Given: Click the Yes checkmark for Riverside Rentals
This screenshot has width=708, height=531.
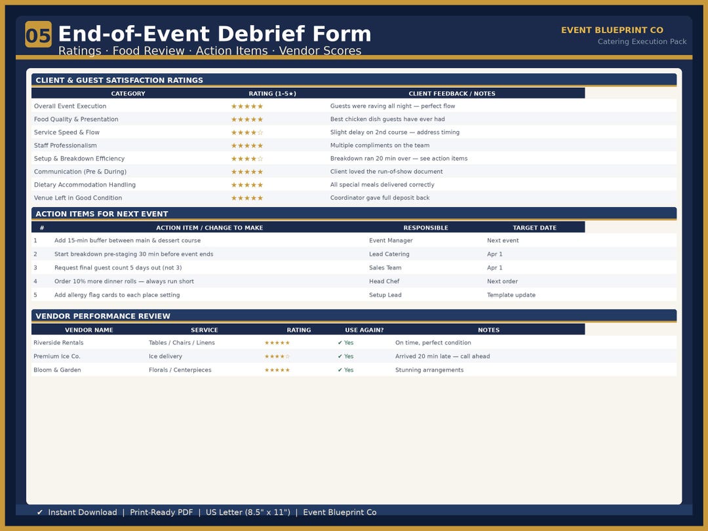Looking at the screenshot, I should (x=345, y=343).
